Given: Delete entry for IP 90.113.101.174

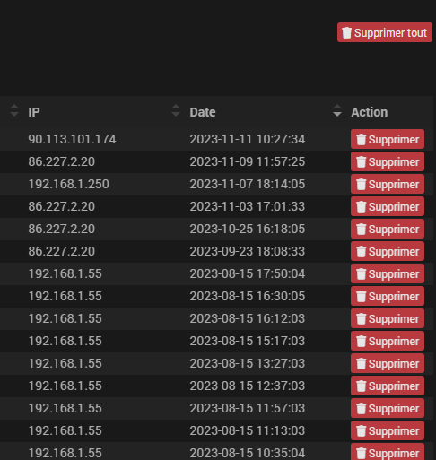Looking at the screenshot, I should point(388,139).
